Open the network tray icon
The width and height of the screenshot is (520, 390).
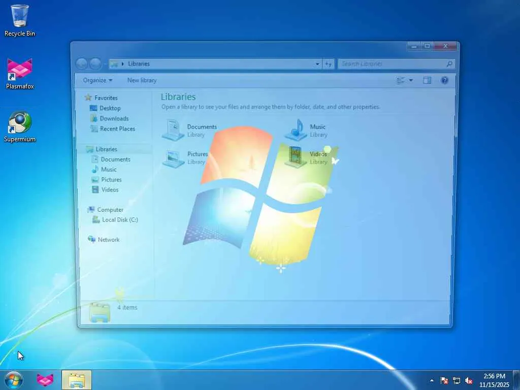pyautogui.click(x=457, y=380)
